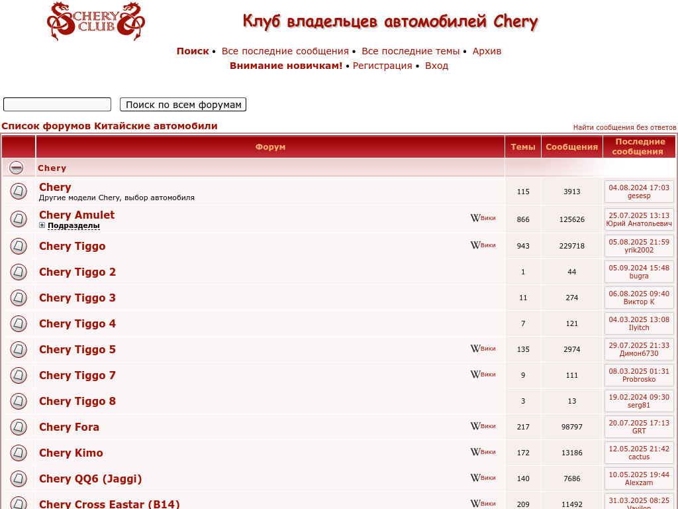Click the Wiki icon in Chery Amulet row
Screen dimensions: 678x509
coord(483,218)
